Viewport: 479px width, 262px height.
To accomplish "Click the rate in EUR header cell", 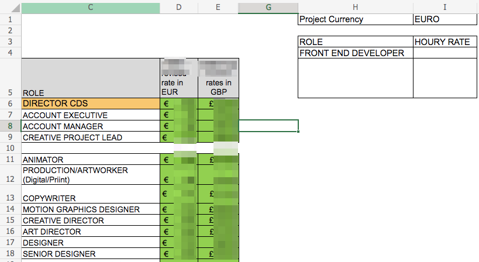I will [179, 78].
